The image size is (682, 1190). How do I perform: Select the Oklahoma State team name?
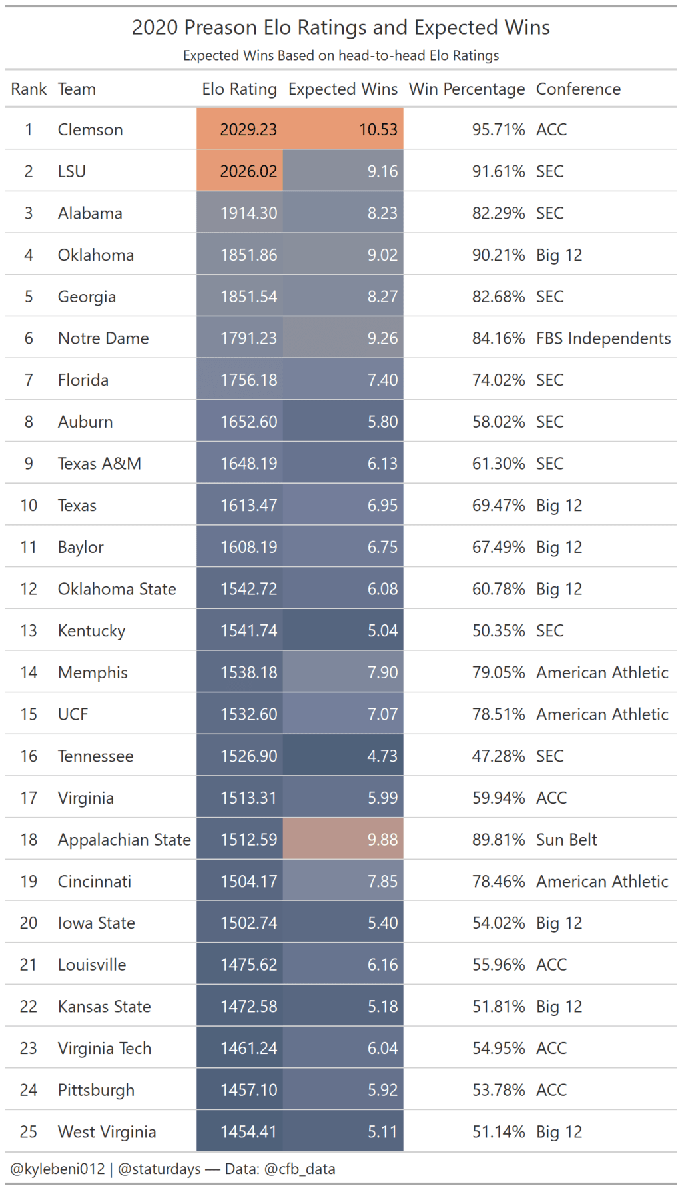[117, 589]
